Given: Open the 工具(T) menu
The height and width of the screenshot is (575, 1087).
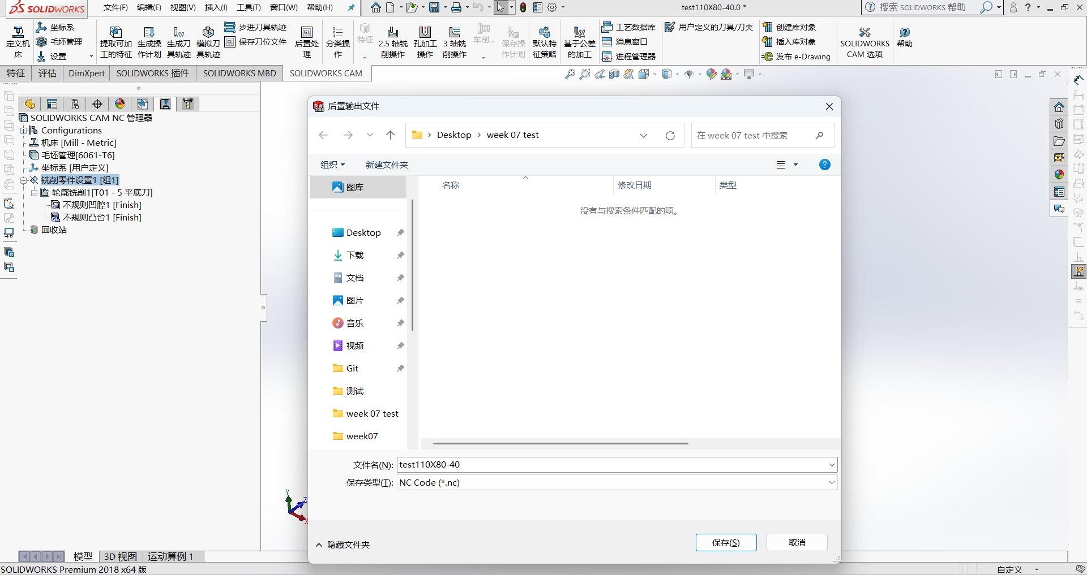Looking at the screenshot, I should point(249,7).
